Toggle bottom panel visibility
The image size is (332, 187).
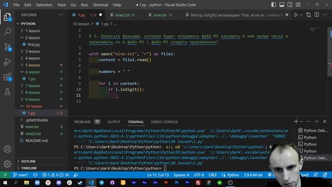tap(282, 5)
